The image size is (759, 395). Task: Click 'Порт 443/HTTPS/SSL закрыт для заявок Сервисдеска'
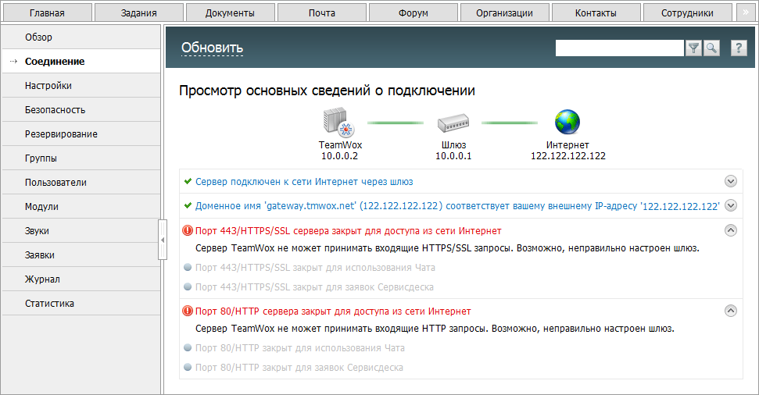pos(314,287)
